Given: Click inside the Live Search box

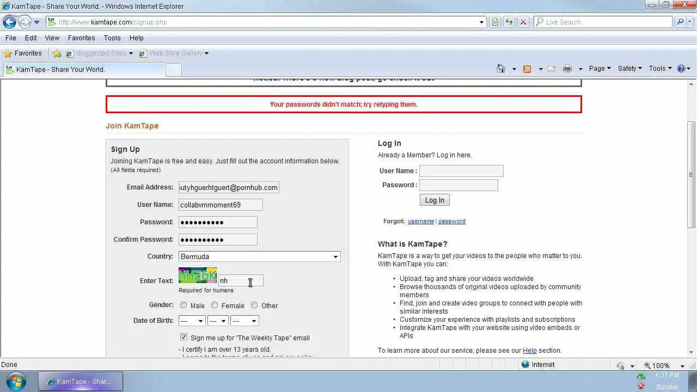Looking at the screenshot, I should click(x=603, y=22).
